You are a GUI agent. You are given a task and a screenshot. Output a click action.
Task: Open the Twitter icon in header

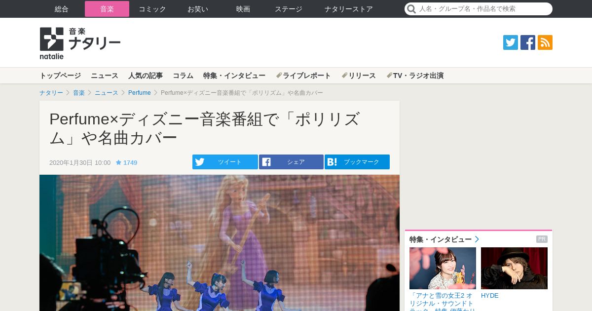coord(511,42)
